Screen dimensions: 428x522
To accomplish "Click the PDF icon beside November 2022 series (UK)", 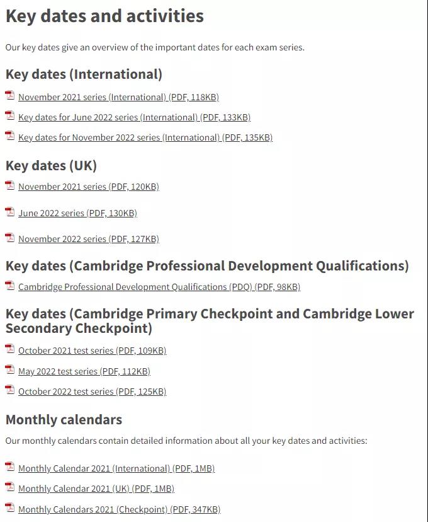I will pos(9,238).
